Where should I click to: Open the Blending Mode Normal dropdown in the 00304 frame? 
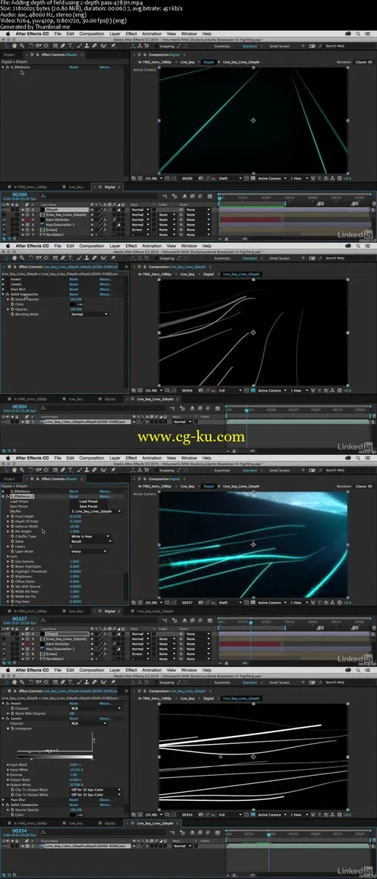(x=90, y=314)
